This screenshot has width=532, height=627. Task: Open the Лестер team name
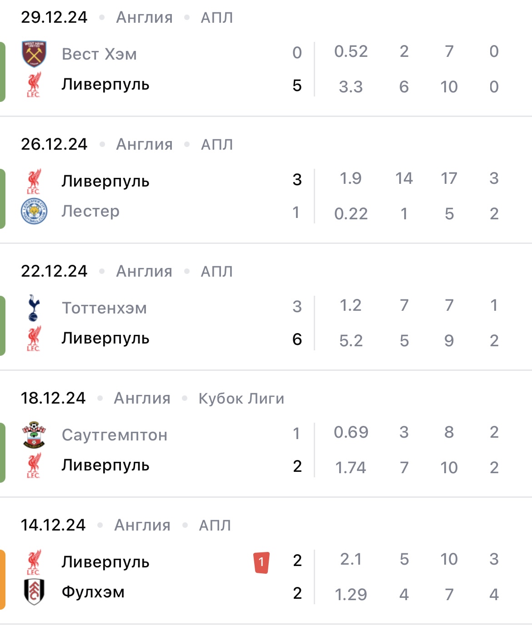pos(90,211)
